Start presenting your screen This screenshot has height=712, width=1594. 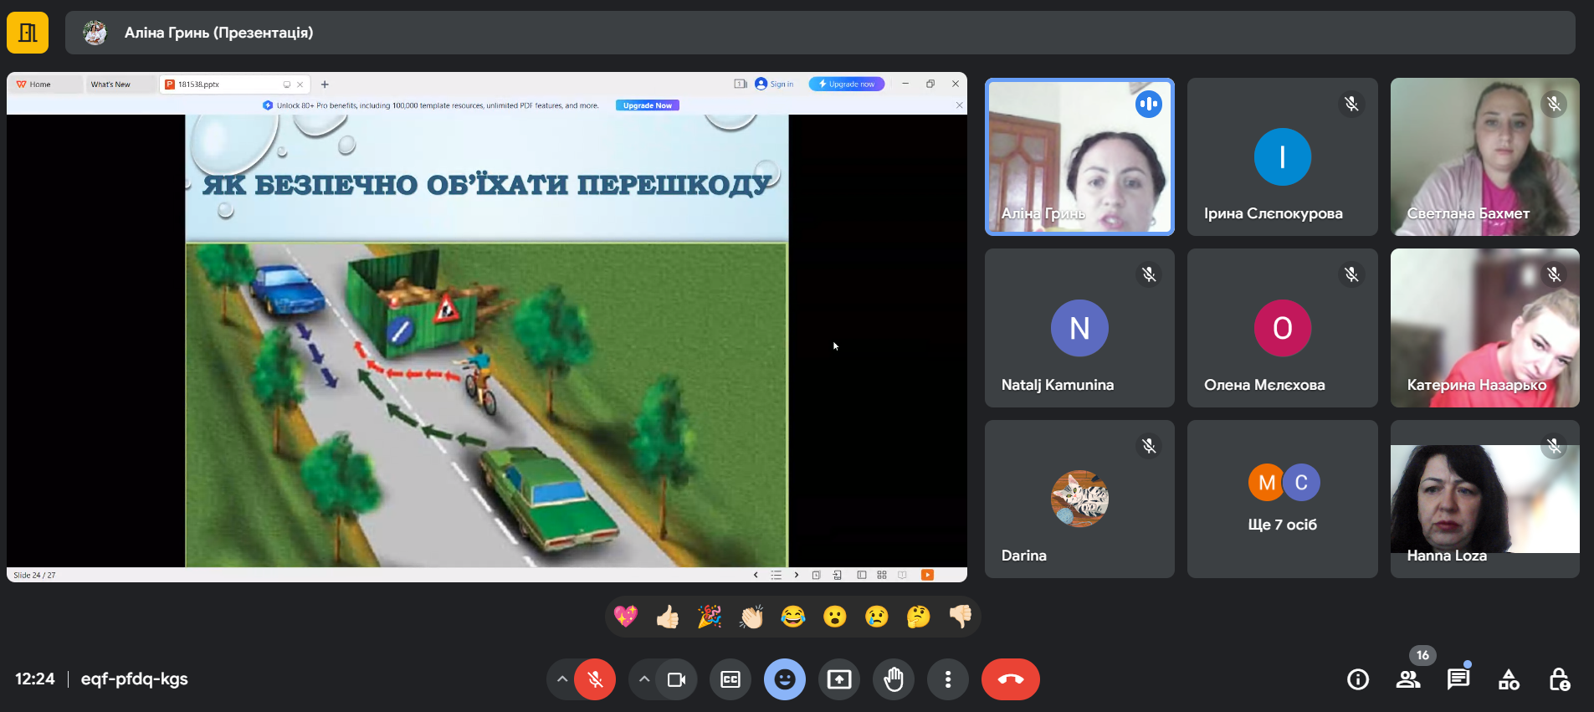839,679
